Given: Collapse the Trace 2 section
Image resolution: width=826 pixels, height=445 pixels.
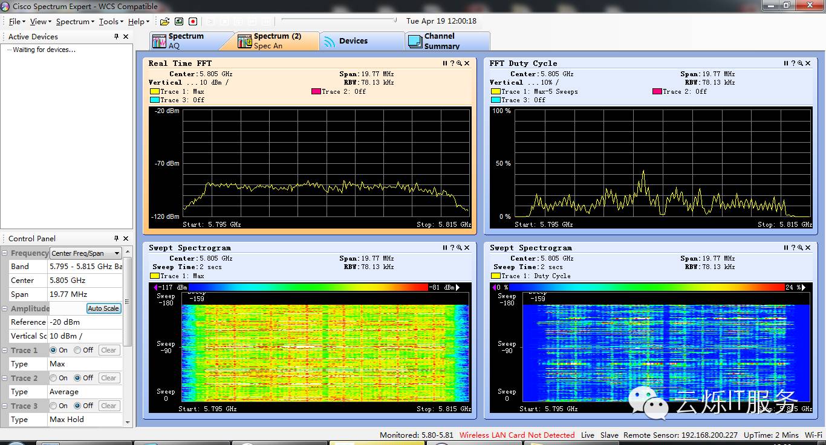Looking at the screenshot, I should click(5, 378).
